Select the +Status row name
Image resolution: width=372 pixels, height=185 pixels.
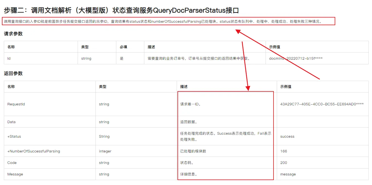14,136
